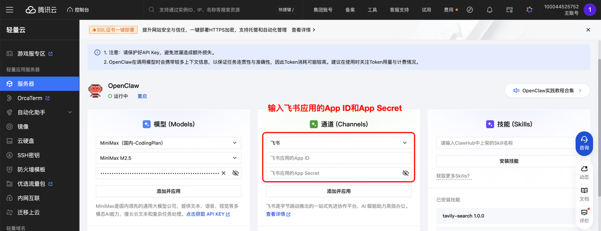The width and height of the screenshot is (601, 231).
Task: Click the SSL证书一键部署 badge
Action: click(113, 30)
